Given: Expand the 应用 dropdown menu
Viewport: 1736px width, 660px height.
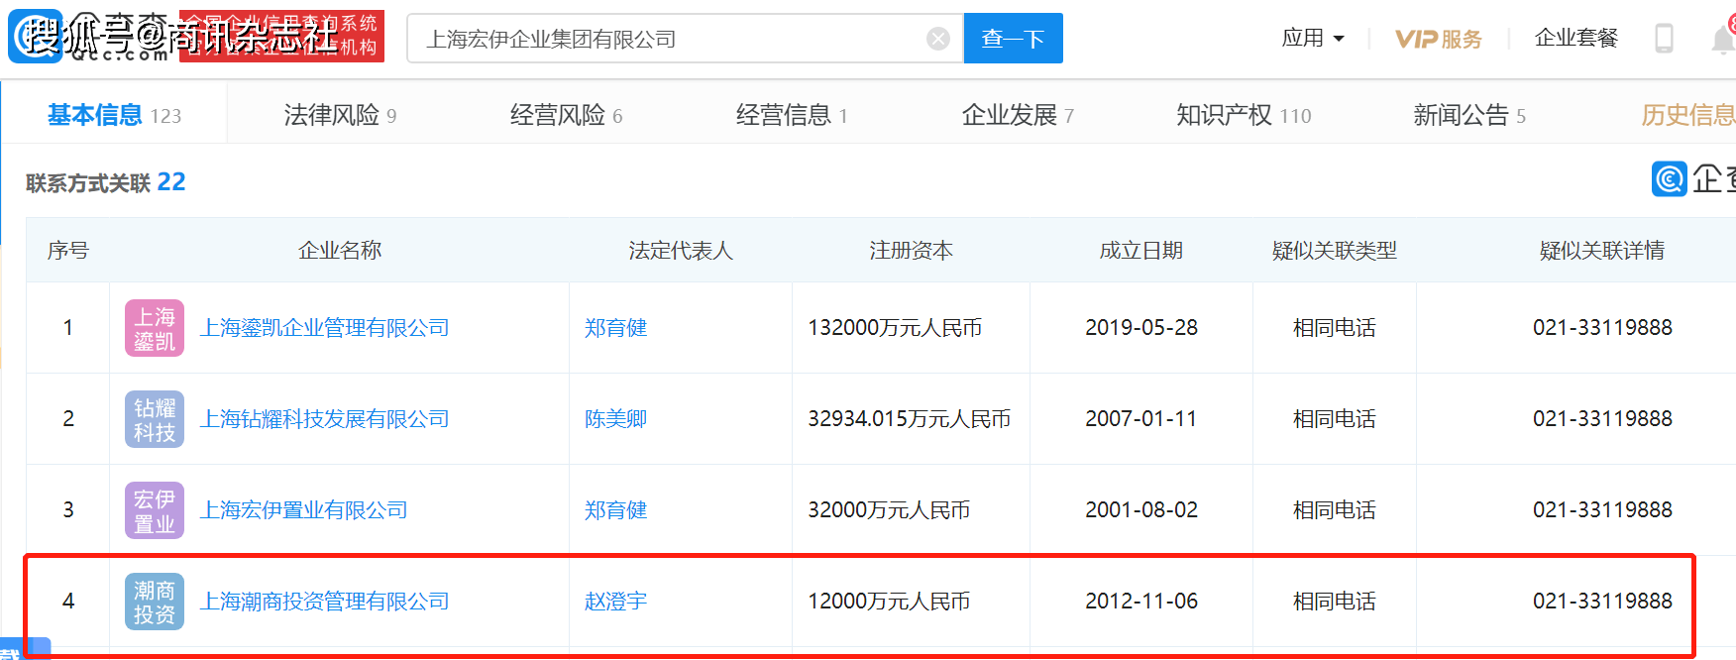Looking at the screenshot, I should coord(1313,39).
